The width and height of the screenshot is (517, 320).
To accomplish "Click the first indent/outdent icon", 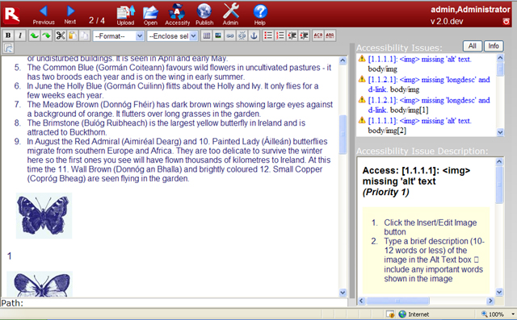I will [292, 35].
